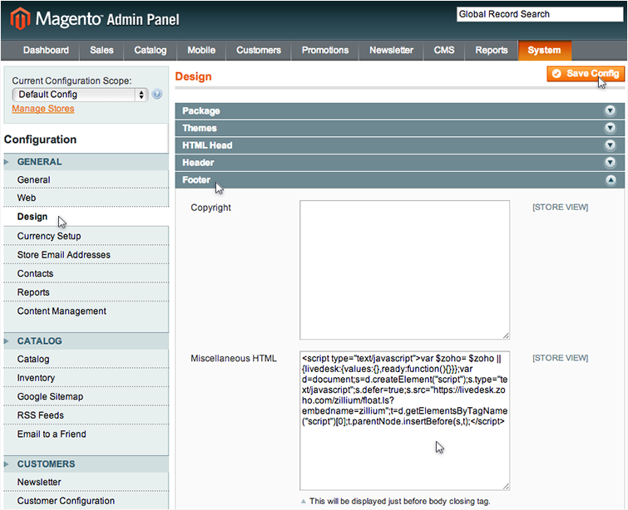Open the System menu tab
This screenshot has width=628, height=510.
[544, 51]
